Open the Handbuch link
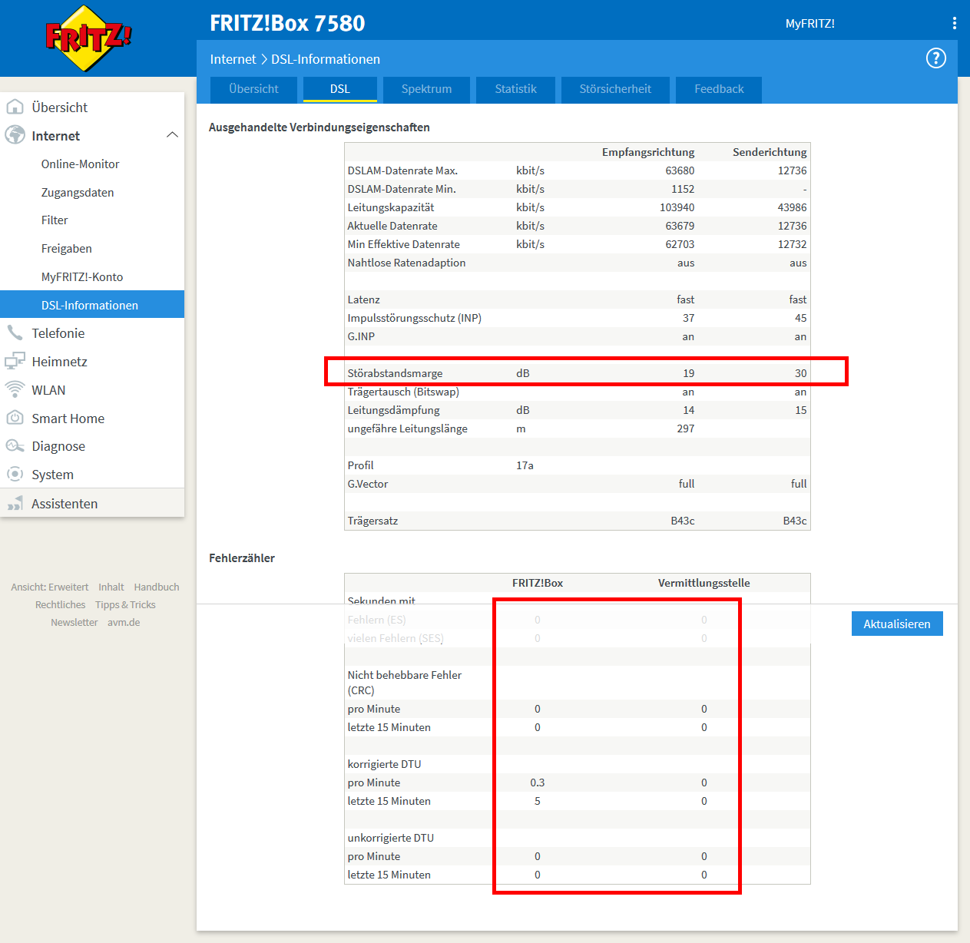The width and height of the screenshot is (970, 943). 156,587
